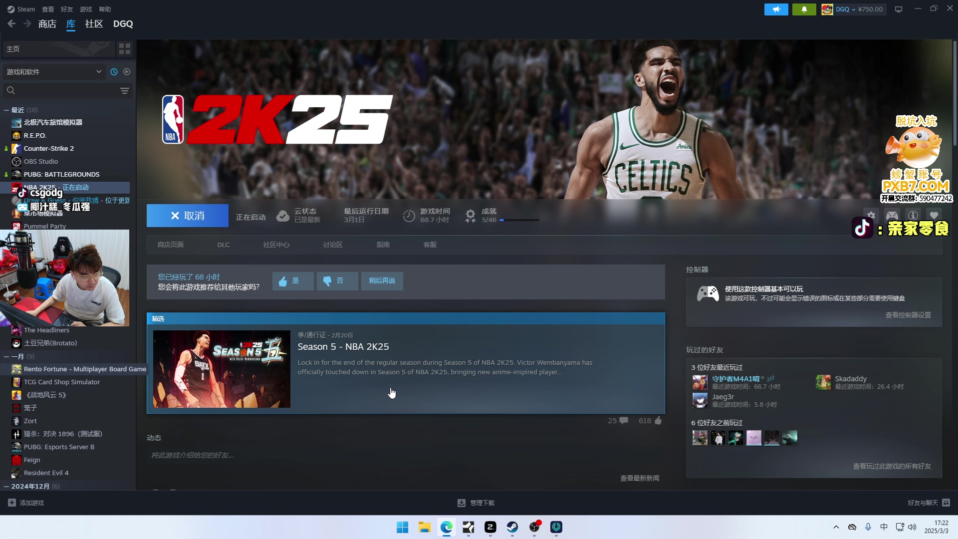Viewport: 958px width, 539px height.
Task: Open the DLC tab
Action: [224, 245]
